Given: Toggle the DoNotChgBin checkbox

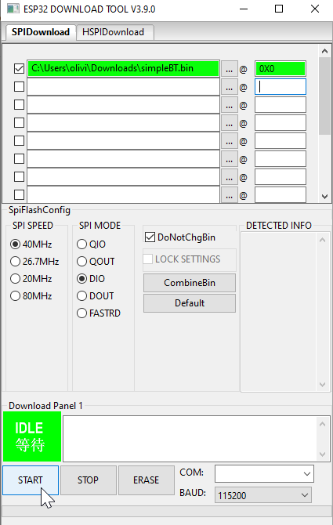Looking at the screenshot, I should tap(180, 237).
